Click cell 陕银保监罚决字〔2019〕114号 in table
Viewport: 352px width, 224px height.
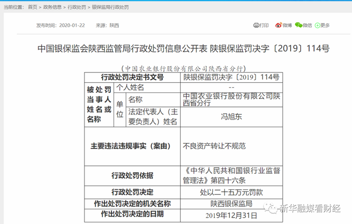click(231, 77)
